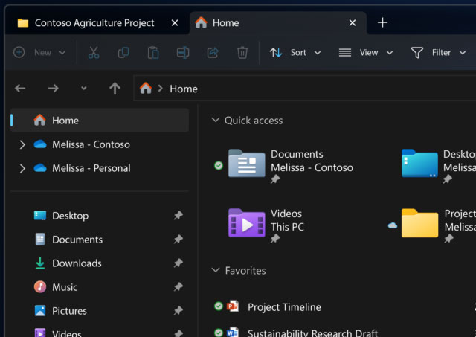476x337 pixels.
Task: Click the Home address bar field
Action: (x=297, y=89)
